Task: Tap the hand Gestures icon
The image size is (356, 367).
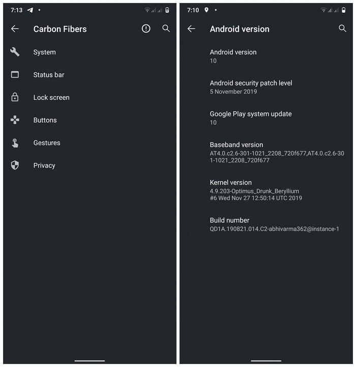Action: 15,143
